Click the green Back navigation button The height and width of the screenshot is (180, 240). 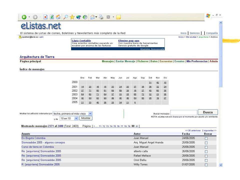pos(24,17)
